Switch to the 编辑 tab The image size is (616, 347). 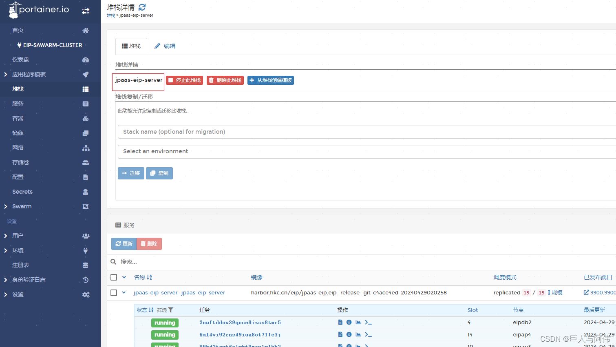165,46
